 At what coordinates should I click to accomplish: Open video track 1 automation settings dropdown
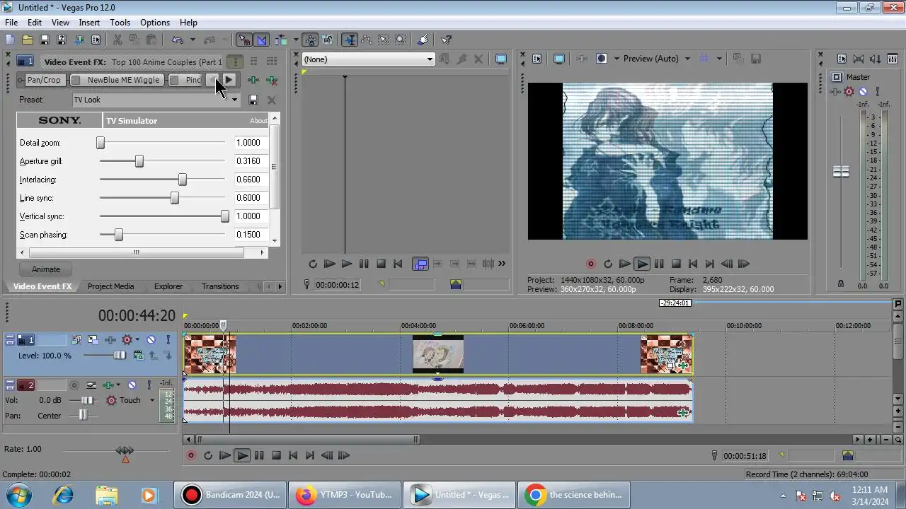tap(137, 340)
